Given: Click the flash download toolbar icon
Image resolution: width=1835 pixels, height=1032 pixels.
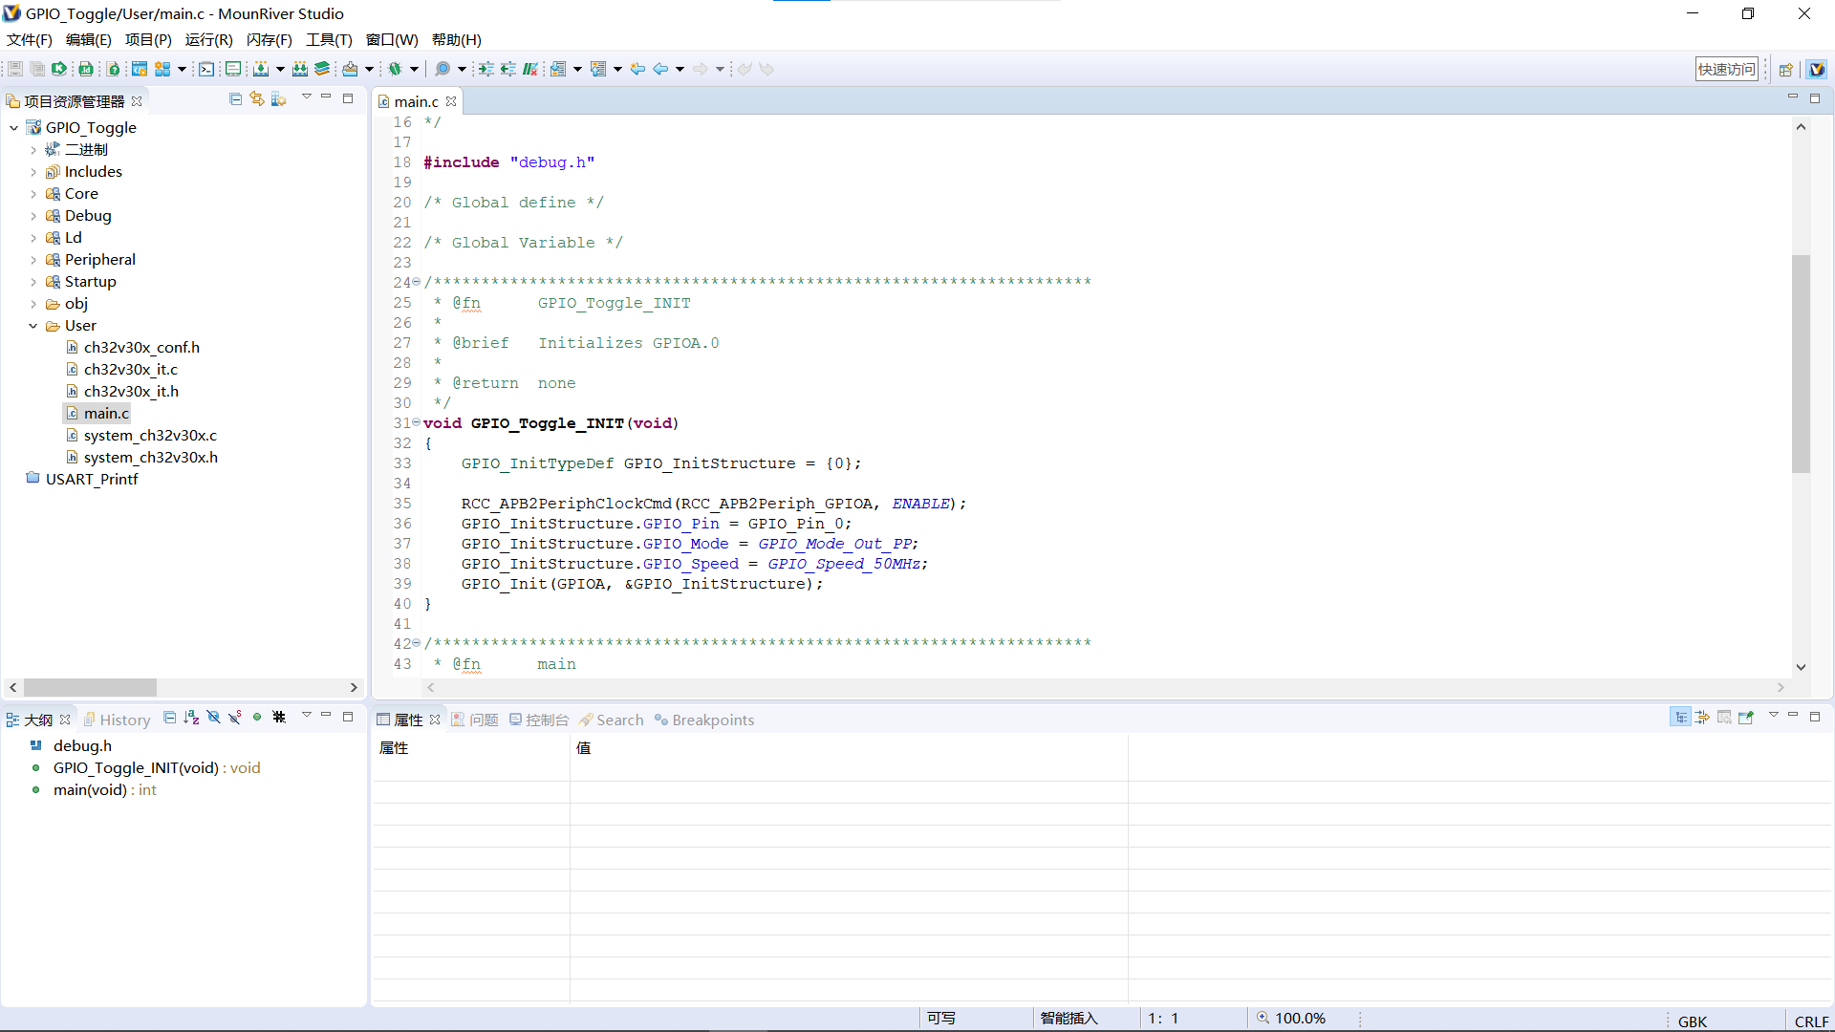Looking at the screenshot, I should click(351, 69).
